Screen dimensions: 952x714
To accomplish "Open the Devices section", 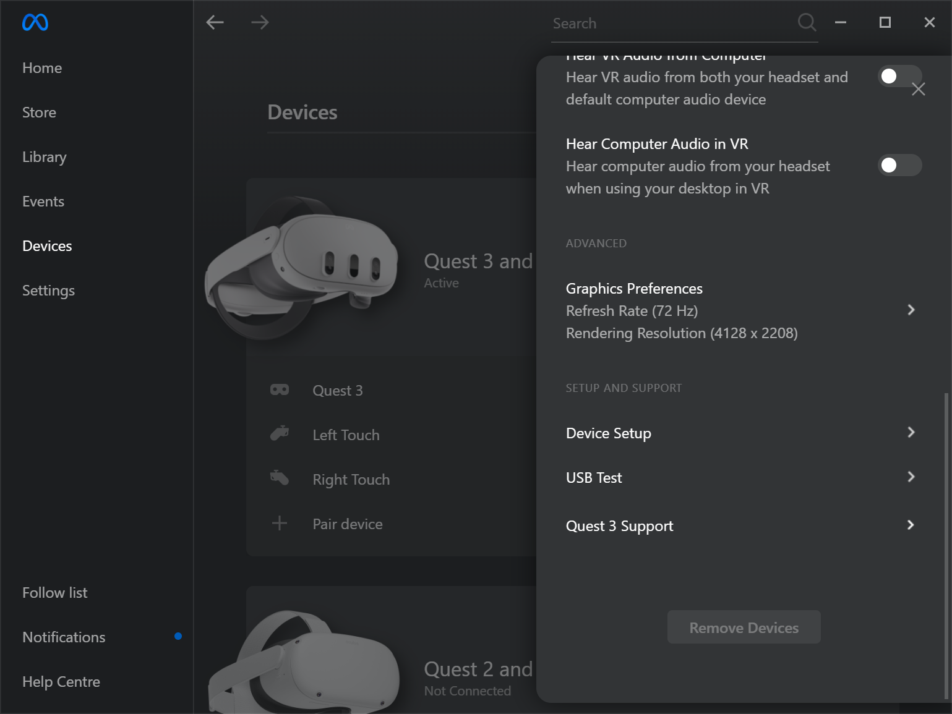I will pyautogui.click(x=46, y=245).
